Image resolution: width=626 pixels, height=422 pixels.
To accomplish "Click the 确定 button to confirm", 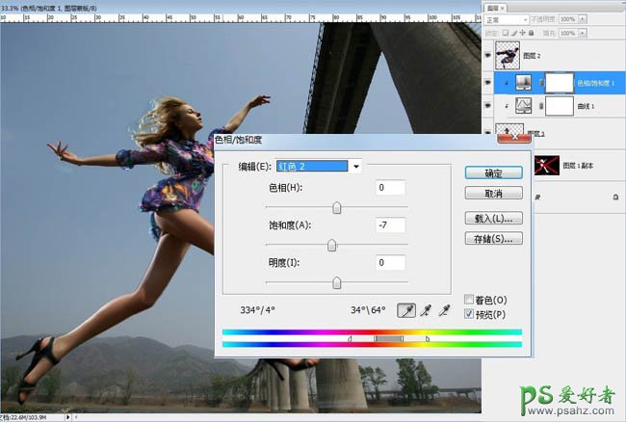I will 493,172.
